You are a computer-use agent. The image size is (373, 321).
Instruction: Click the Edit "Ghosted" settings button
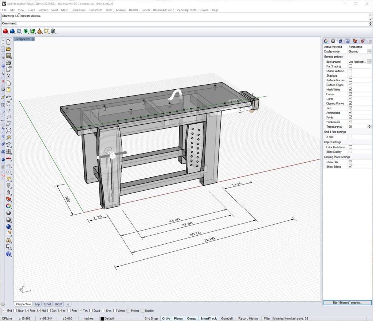click(347, 303)
